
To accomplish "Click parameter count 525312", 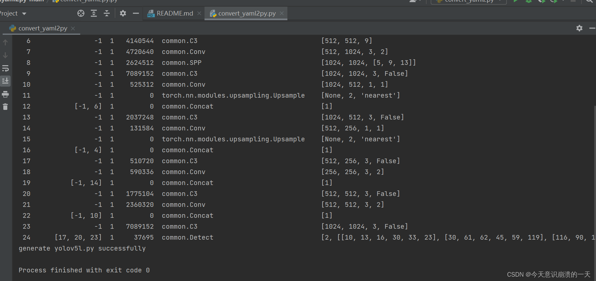I will tap(142, 84).
